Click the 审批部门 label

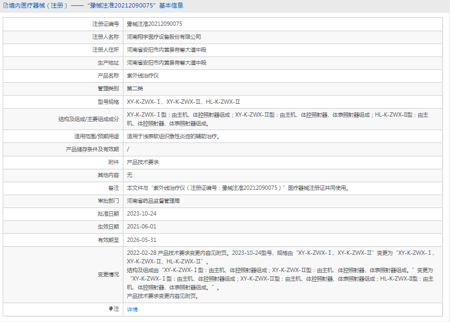coord(108,201)
